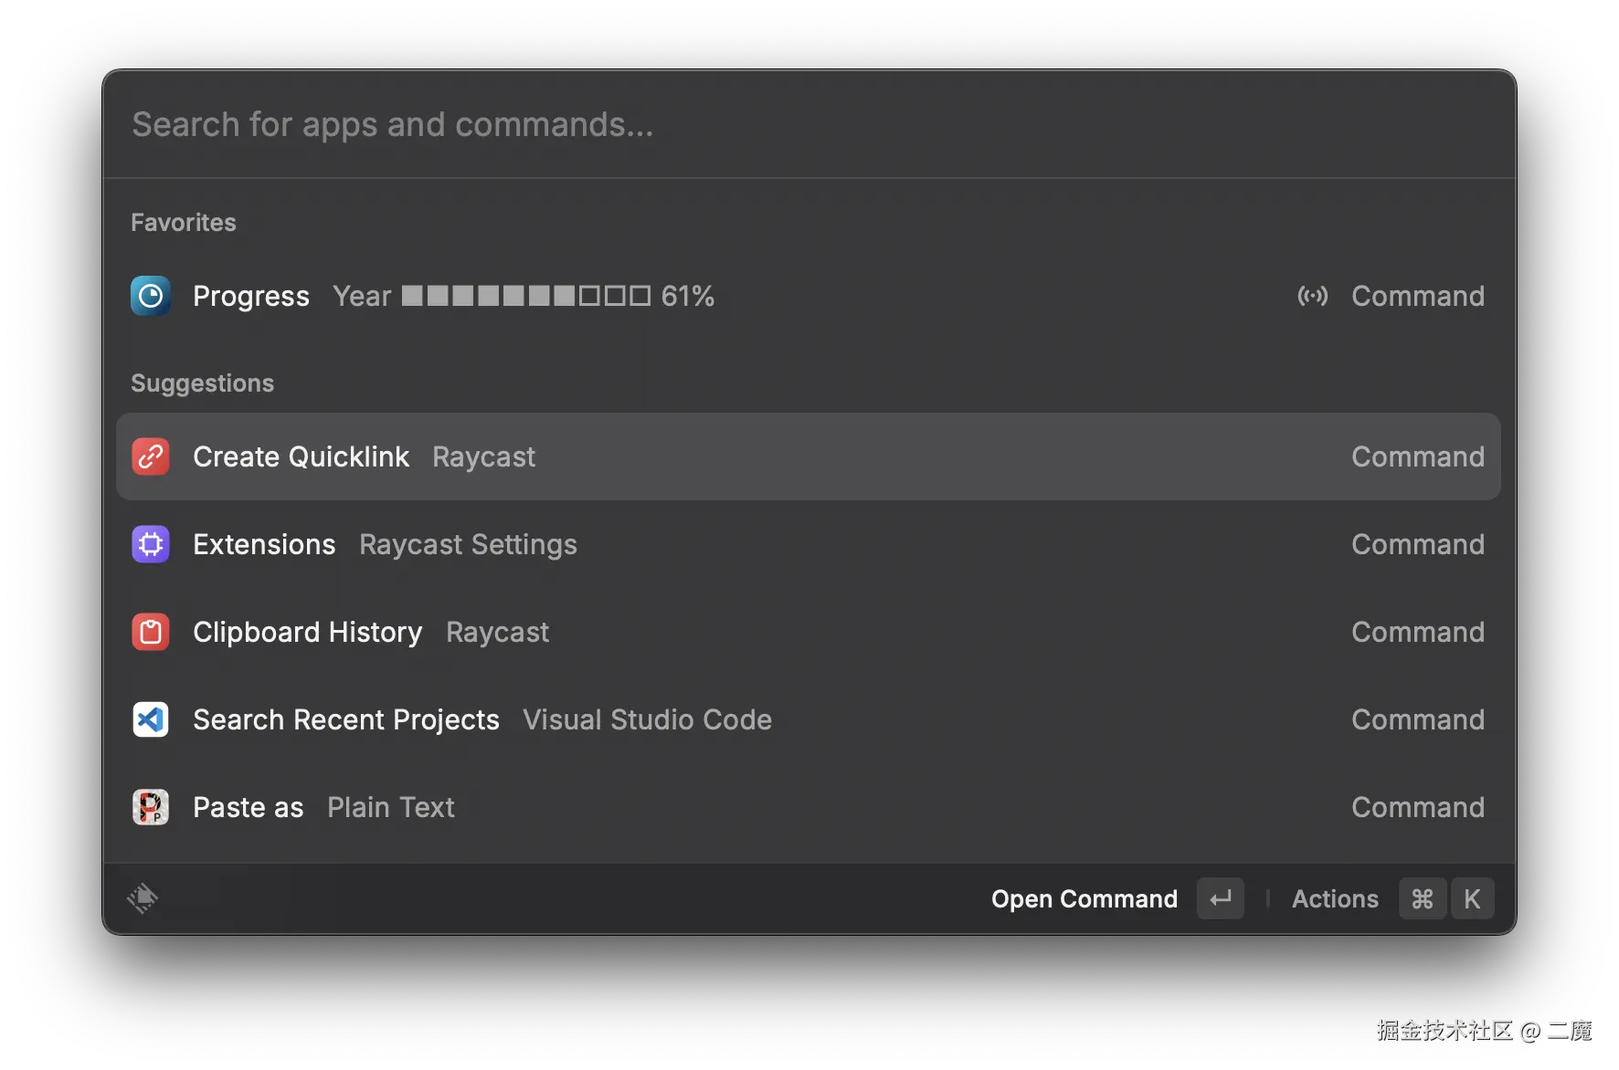
Task: Choose Paste as Plain Text command
Action: tap(809, 807)
